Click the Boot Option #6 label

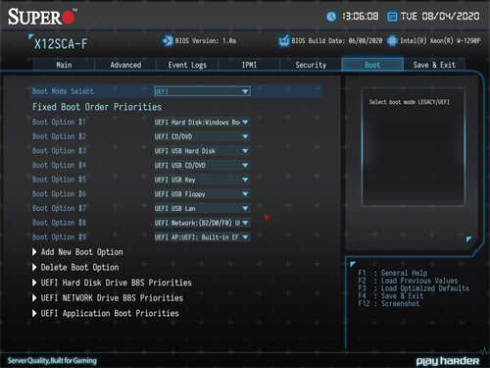pos(59,194)
